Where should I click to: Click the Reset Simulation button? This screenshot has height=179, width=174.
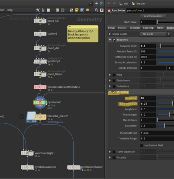[x=153, y=16]
